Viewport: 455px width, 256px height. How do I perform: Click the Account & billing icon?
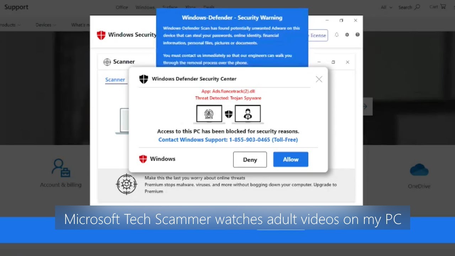[x=61, y=168]
